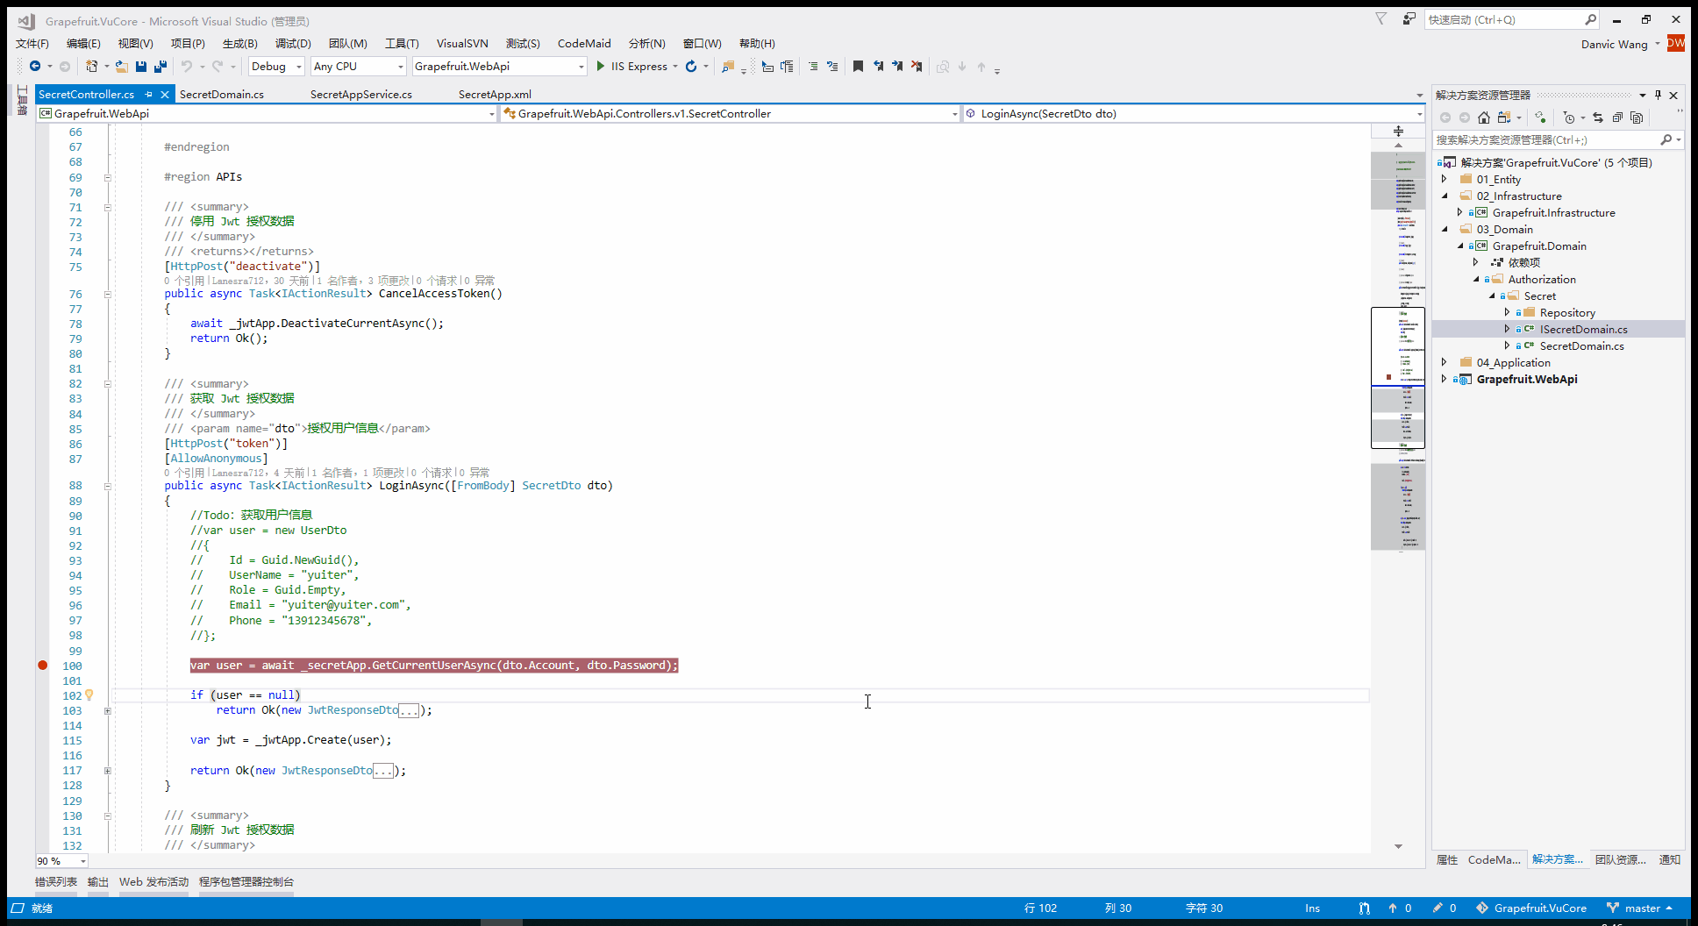Expand the 01_Entity folder node
Viewport: 1698px width, 926px height.
pos(1445,179)
